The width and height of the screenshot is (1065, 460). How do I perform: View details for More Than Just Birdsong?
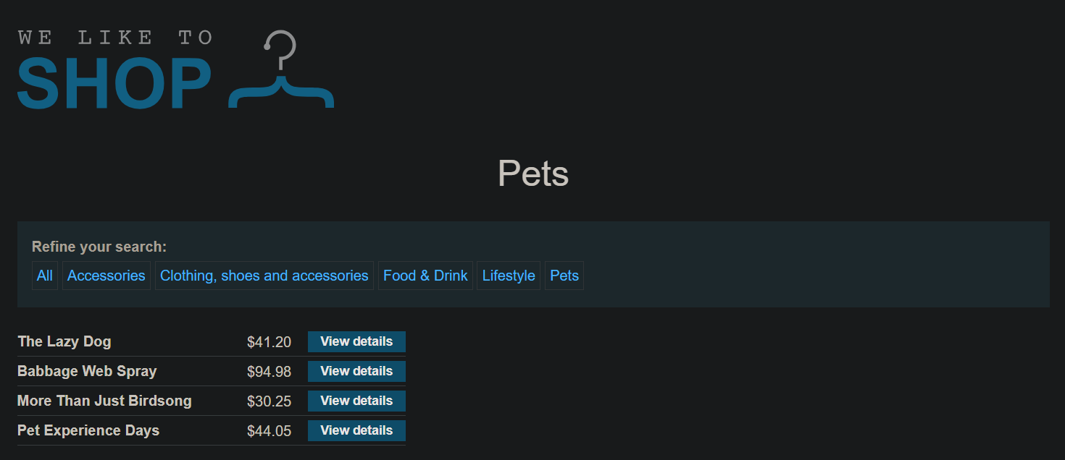pyautogui.click(x=356, y=401)
